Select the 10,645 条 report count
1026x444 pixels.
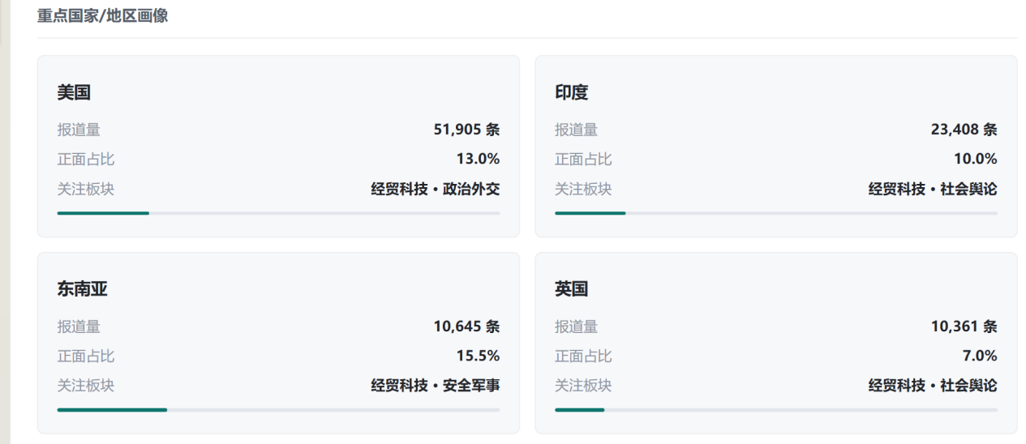point(467,327)
